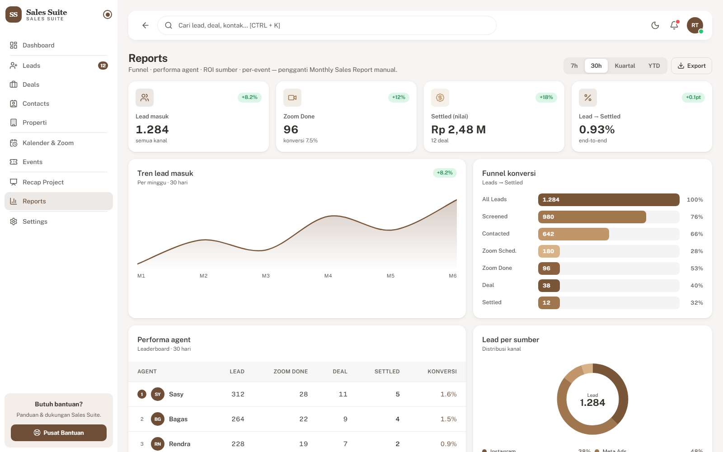Click the Settled nilai coin icon

coord(440,98)
